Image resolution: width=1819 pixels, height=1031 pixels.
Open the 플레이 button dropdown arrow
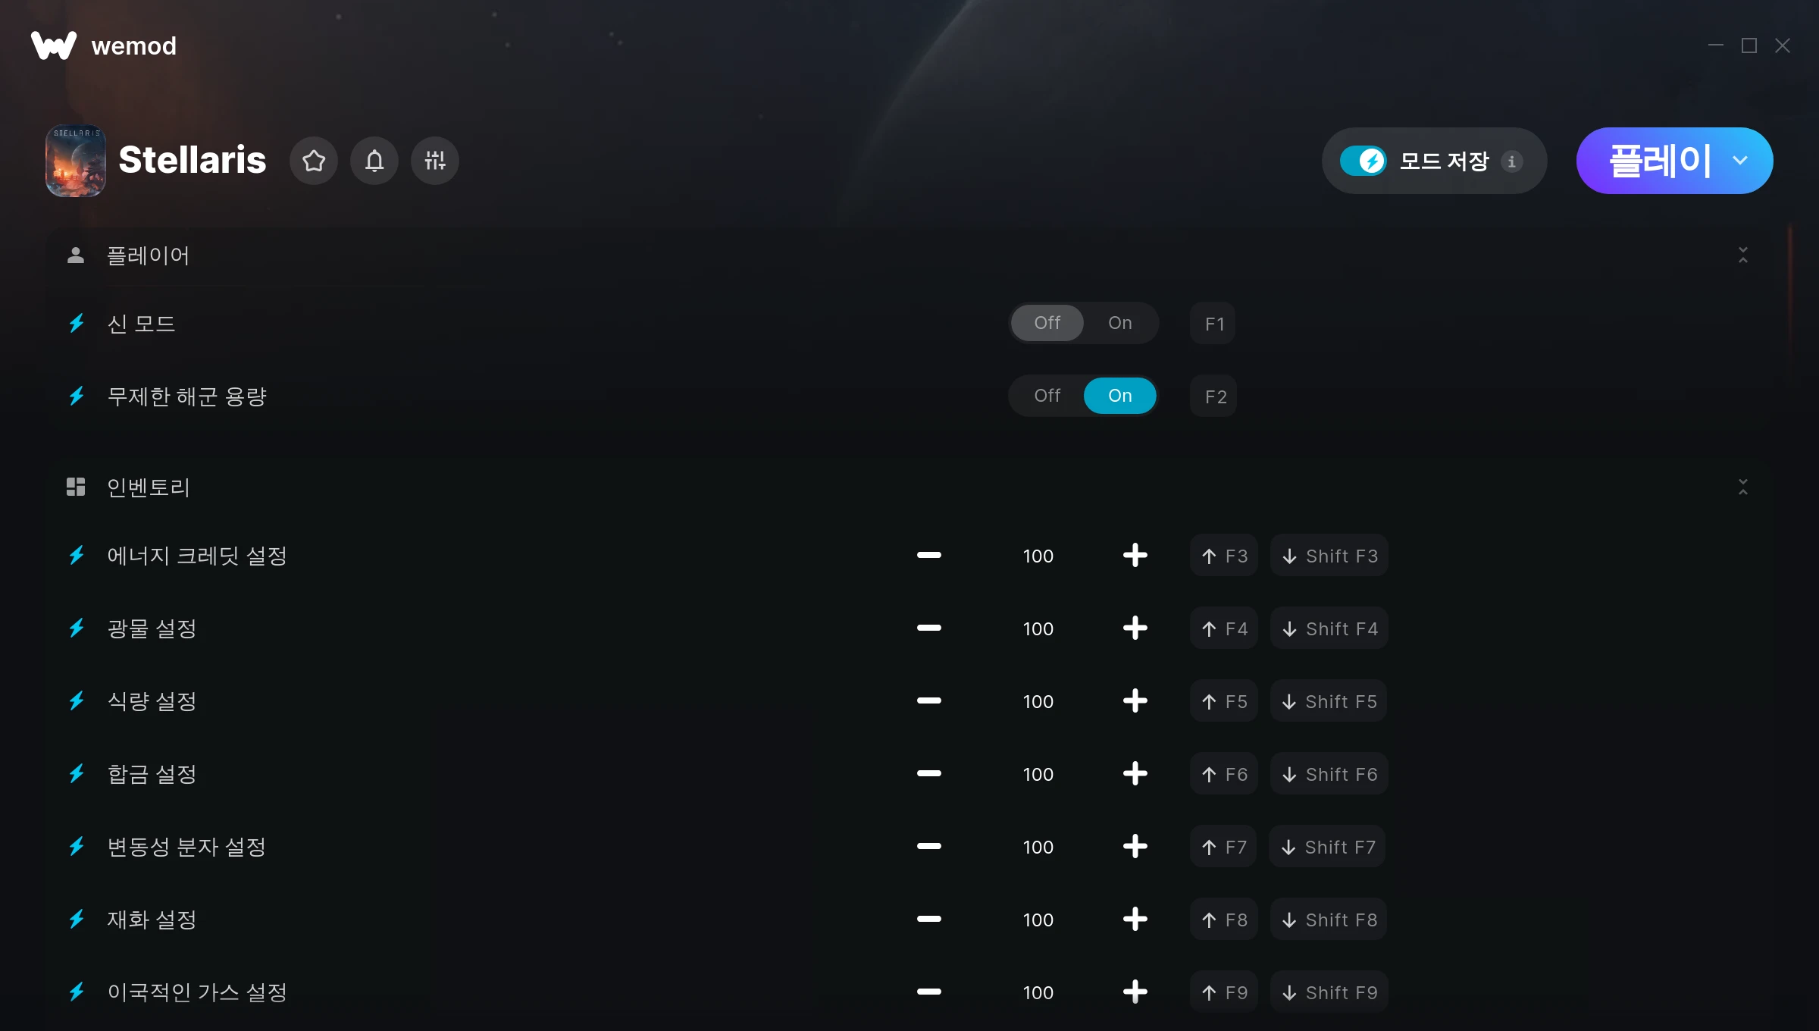point(1740,161)
